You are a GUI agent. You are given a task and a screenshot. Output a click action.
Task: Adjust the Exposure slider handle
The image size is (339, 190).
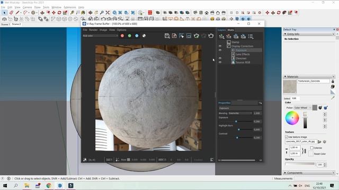236,121
